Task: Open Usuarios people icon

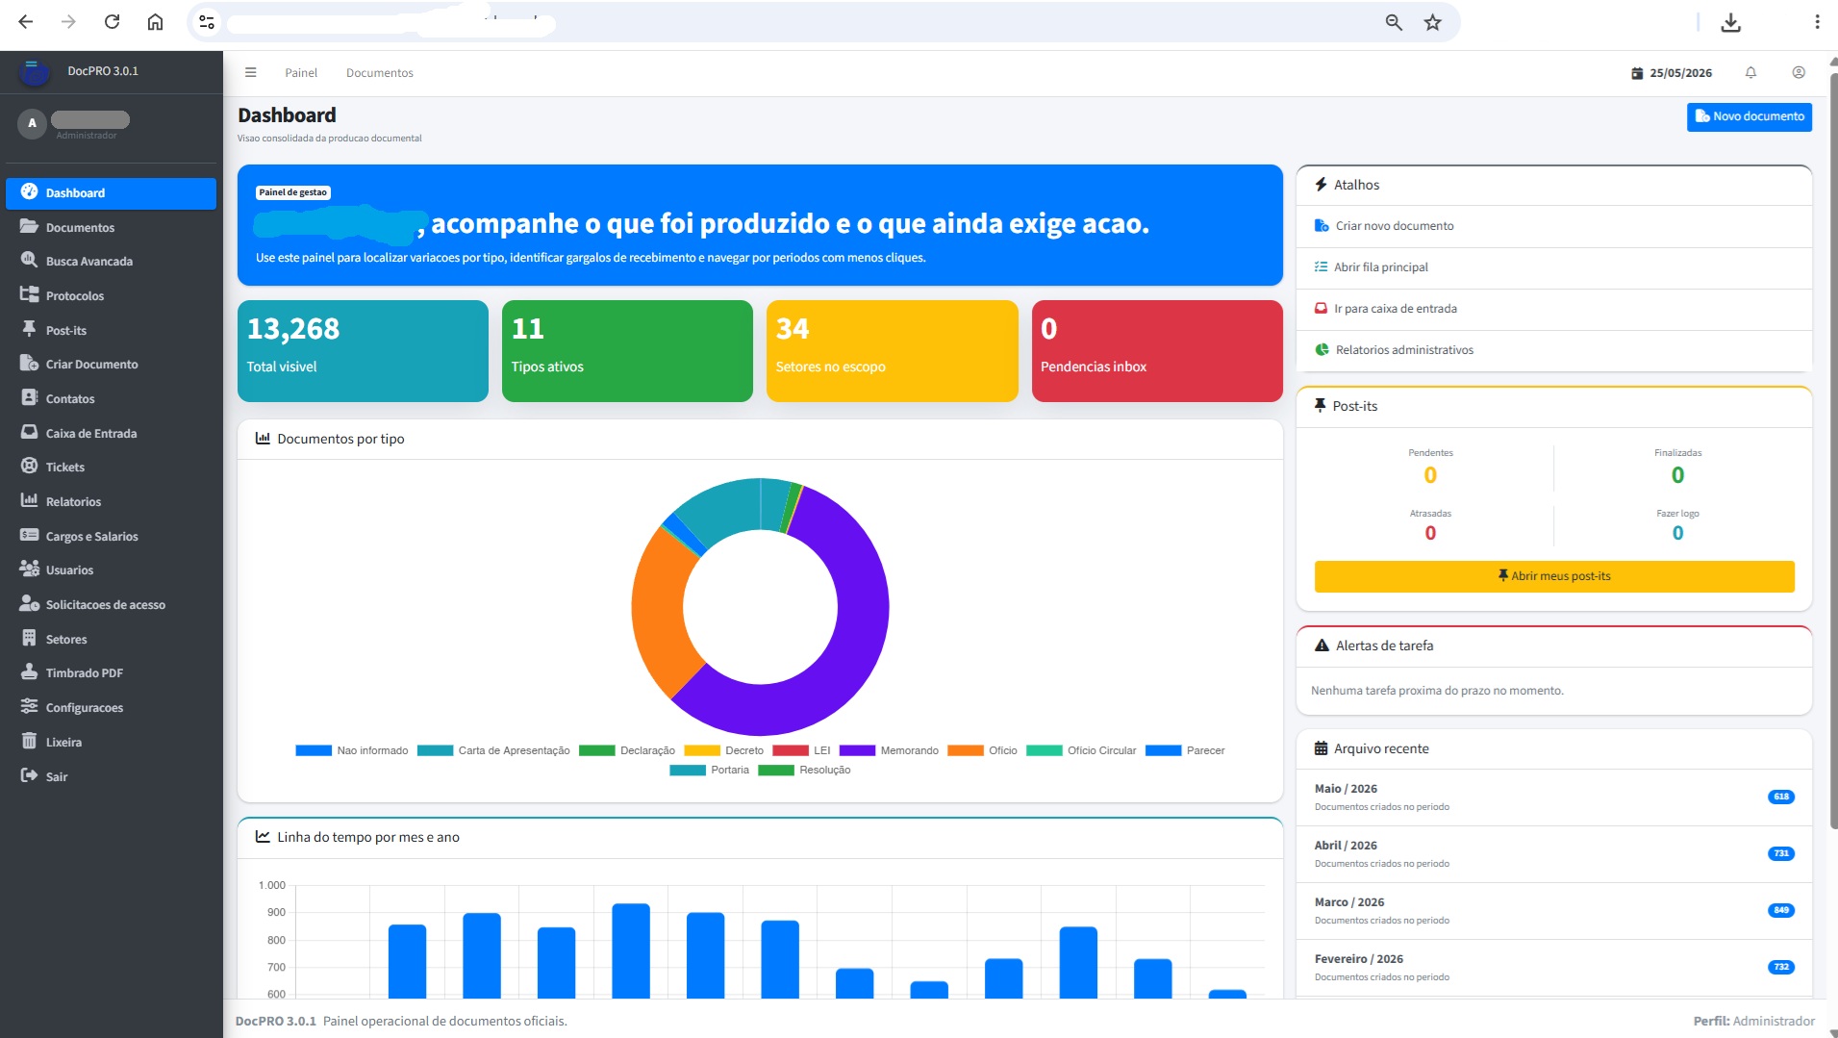Action: tap(29, 569)
